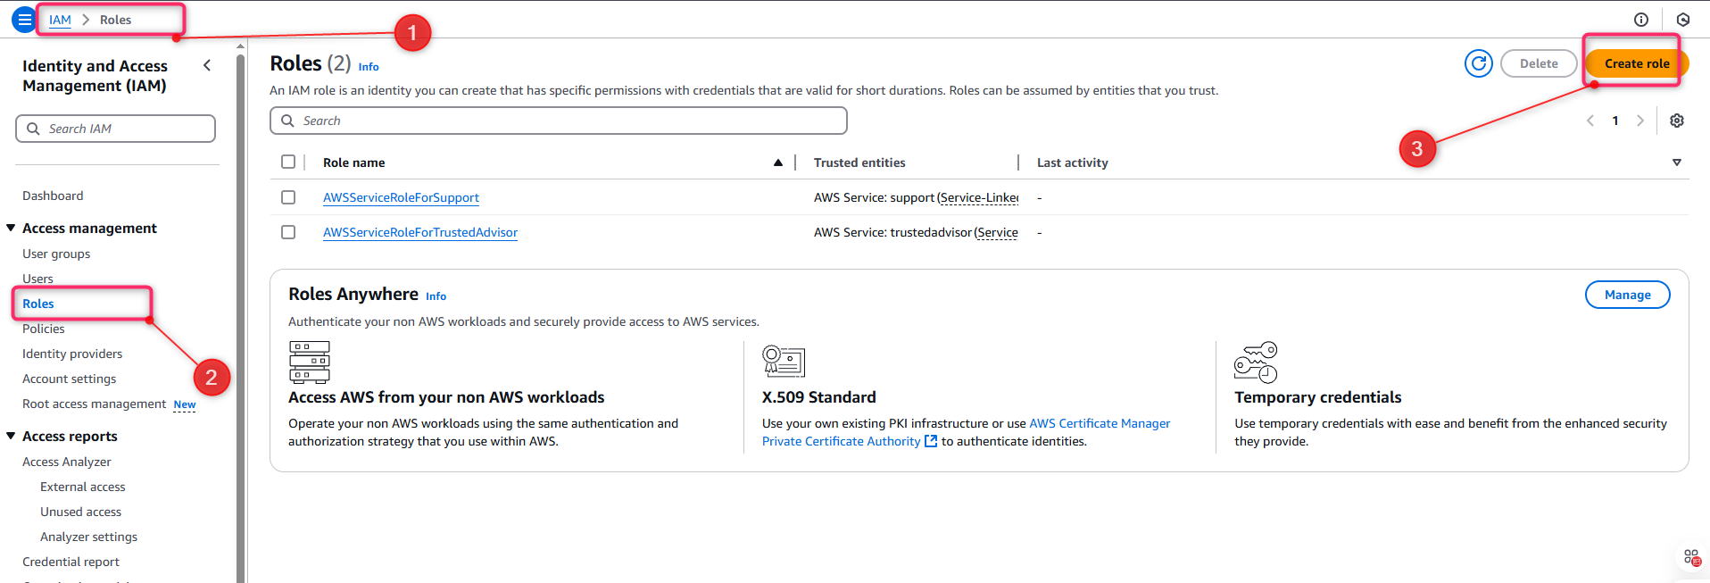Click the X.509 certificate icon
The image size is (1710, 583).
784,361
